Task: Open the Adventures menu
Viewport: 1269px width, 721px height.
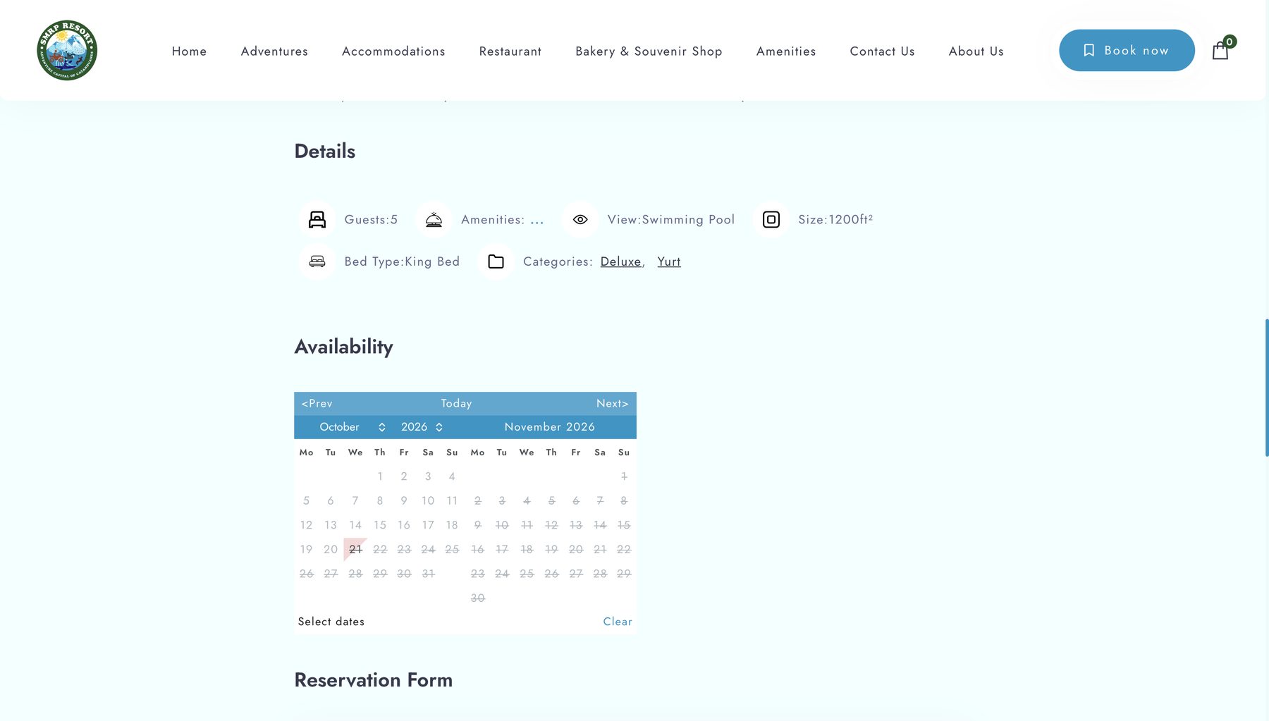Action: [274, 51]
